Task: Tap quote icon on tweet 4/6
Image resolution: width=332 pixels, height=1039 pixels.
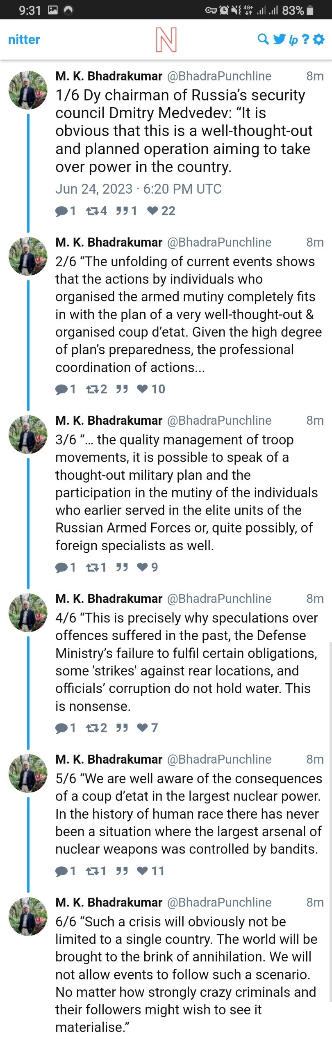Action: pos(122,728)
